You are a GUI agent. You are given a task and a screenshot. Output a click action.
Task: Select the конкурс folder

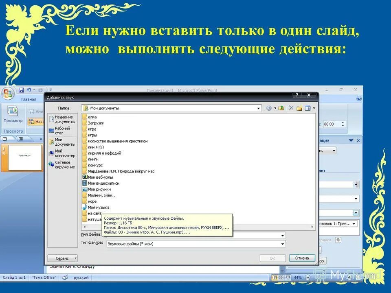click(92, 165)
